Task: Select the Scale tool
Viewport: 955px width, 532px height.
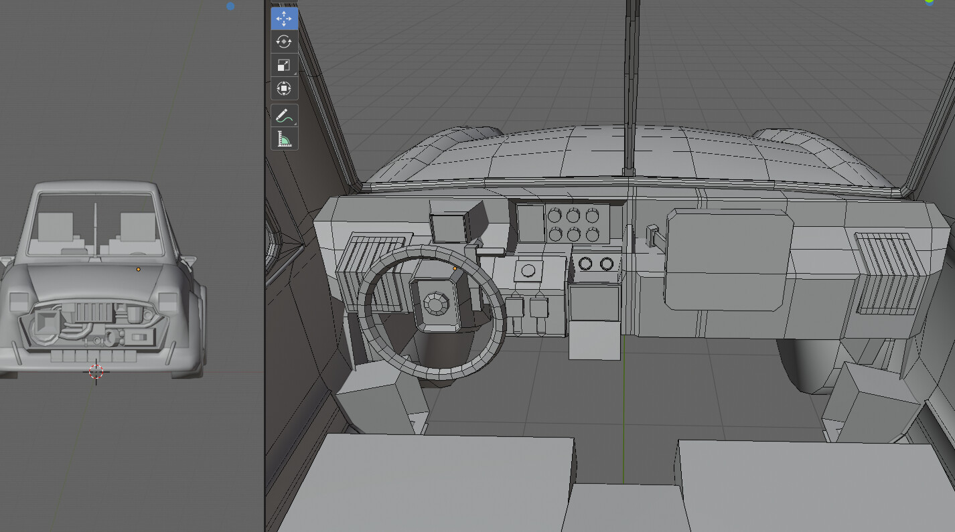Action: (284, 65)
